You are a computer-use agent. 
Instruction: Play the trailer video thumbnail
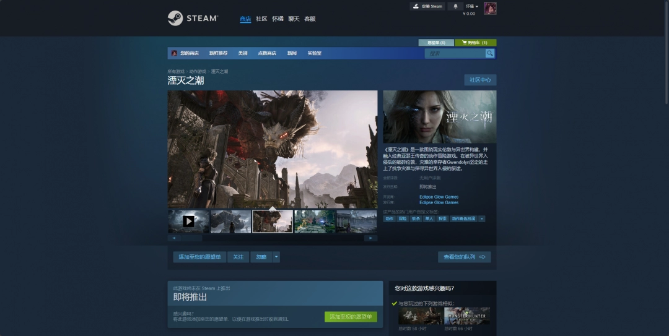pyautogui.click(x=188, y=221)
